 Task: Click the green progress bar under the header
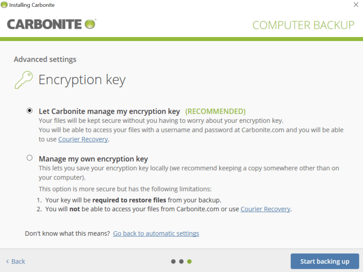[181, 38]
